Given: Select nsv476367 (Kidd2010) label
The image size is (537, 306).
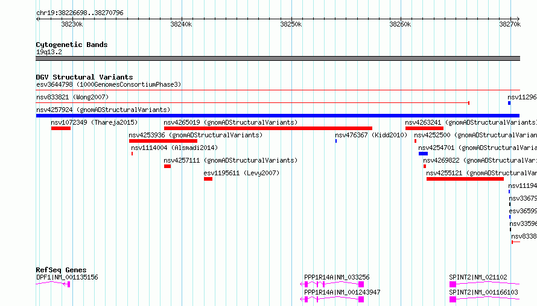Looking at the screenshot, I should 371,135.
